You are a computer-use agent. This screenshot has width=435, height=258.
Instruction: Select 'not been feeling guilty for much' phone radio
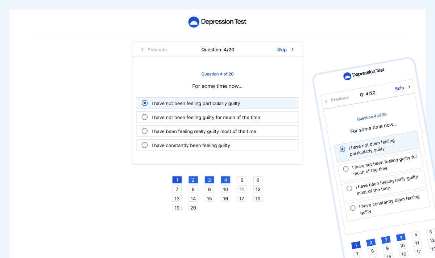click(346, 169)
